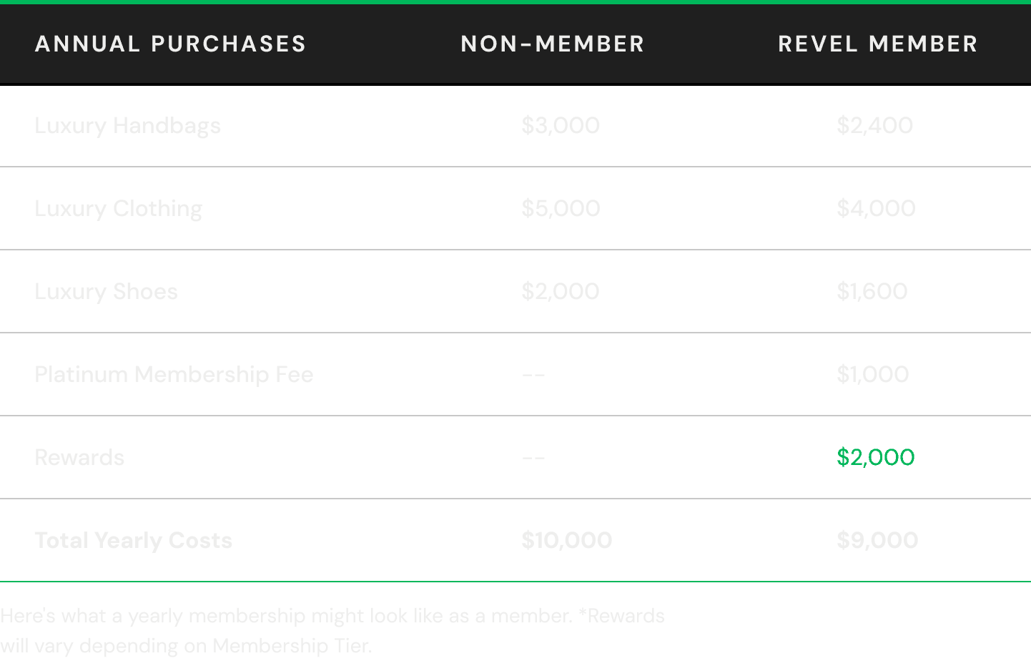This screenshot has width=1031, height=661.
Task: Select the Rewards row label
Action: click(79, 457)
